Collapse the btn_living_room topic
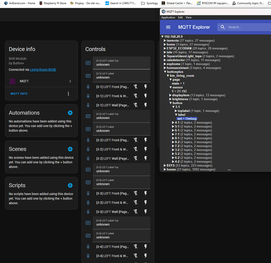271x263 pixels. click(x=168, y=76)
